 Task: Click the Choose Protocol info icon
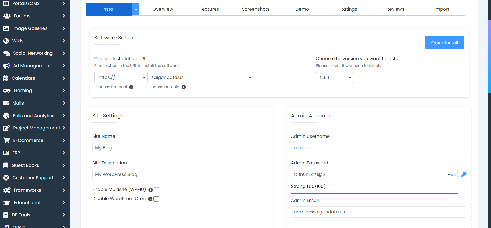pyautogui.click(x=131, y=87)
